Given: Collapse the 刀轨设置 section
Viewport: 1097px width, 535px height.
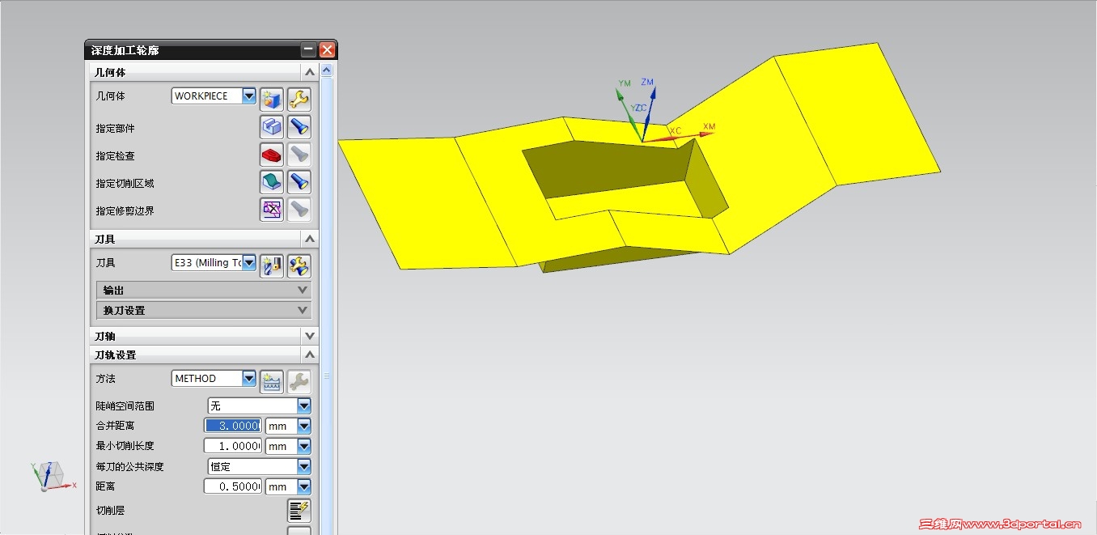Looking at the screenshot, I should pyautogui.click(x=309, y=355).
